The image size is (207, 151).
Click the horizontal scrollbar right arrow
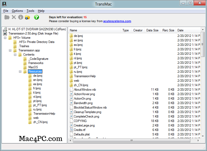point(198,140)
